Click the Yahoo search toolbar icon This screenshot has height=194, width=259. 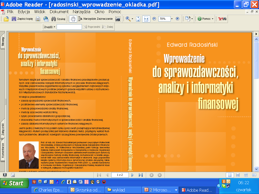[x=222, y=19]
